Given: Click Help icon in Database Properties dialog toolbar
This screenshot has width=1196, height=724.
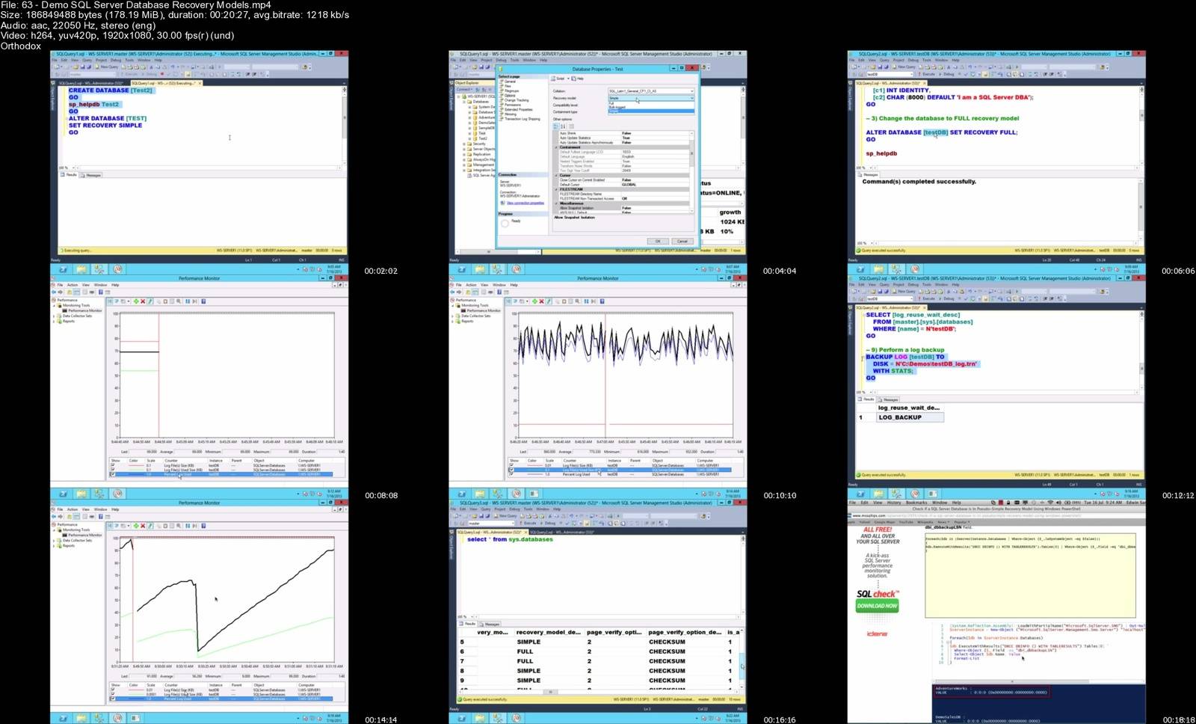Looking at the screenshot, I should click(577, 79).
